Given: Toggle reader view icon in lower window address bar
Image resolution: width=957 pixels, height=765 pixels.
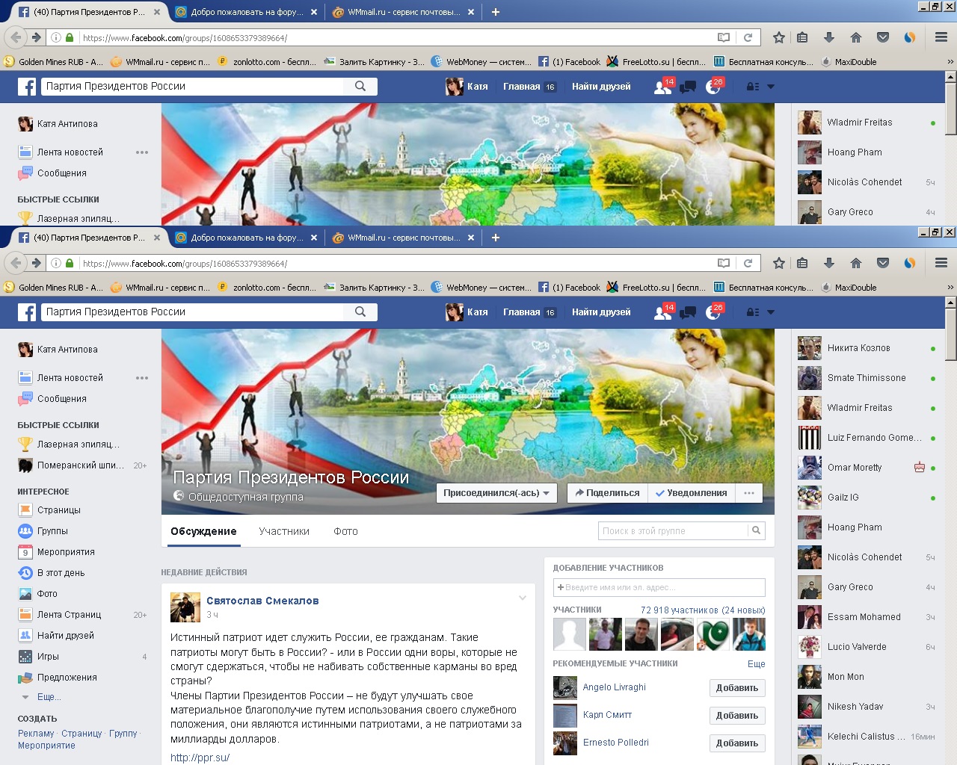Looking at the screenshot, I should point(724,263).
